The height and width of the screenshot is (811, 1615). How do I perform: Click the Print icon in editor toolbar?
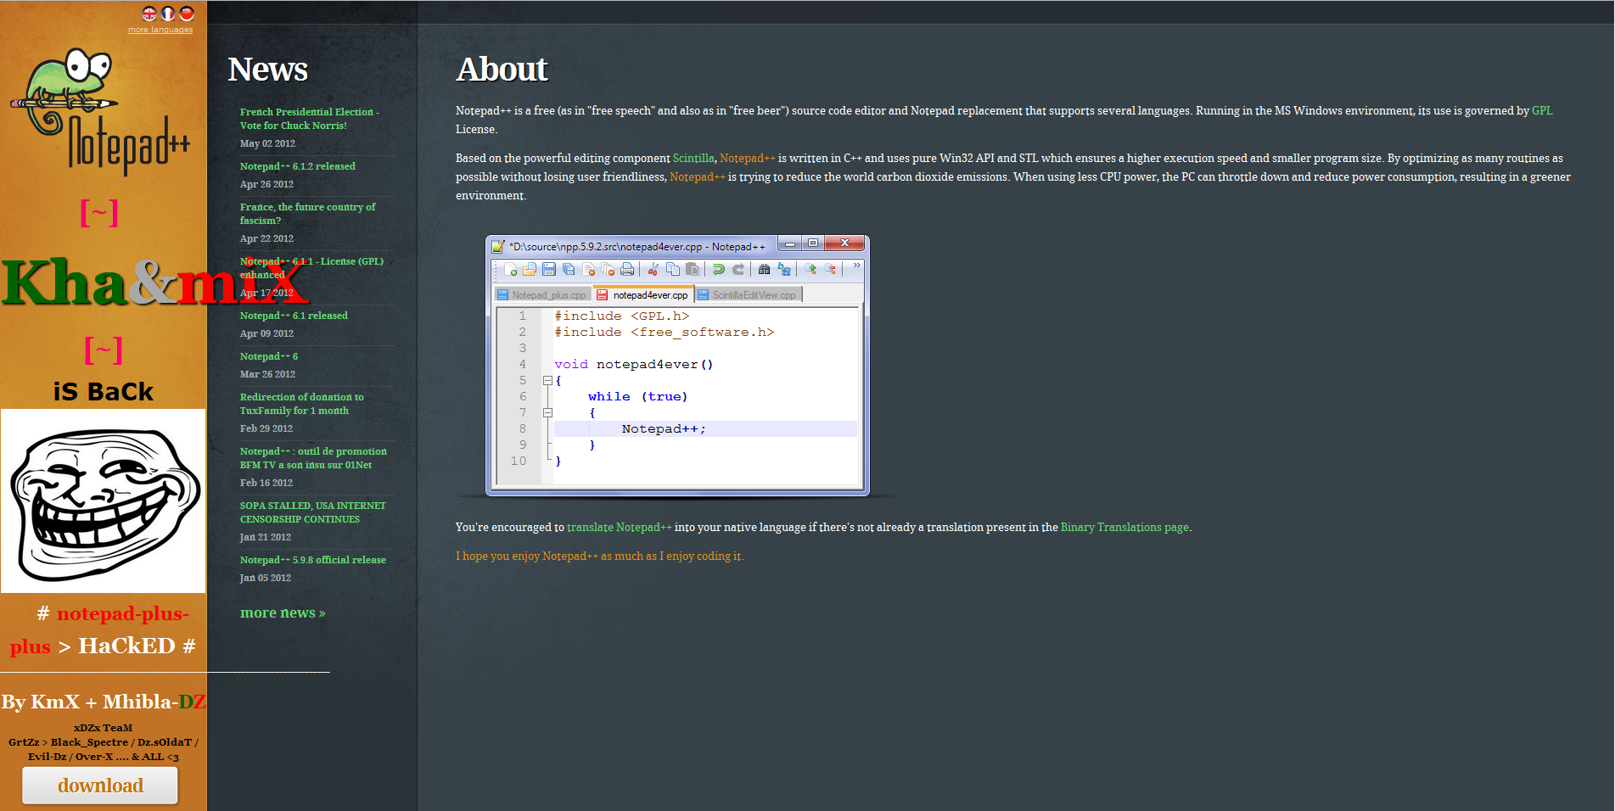click(x=626, y=269)
